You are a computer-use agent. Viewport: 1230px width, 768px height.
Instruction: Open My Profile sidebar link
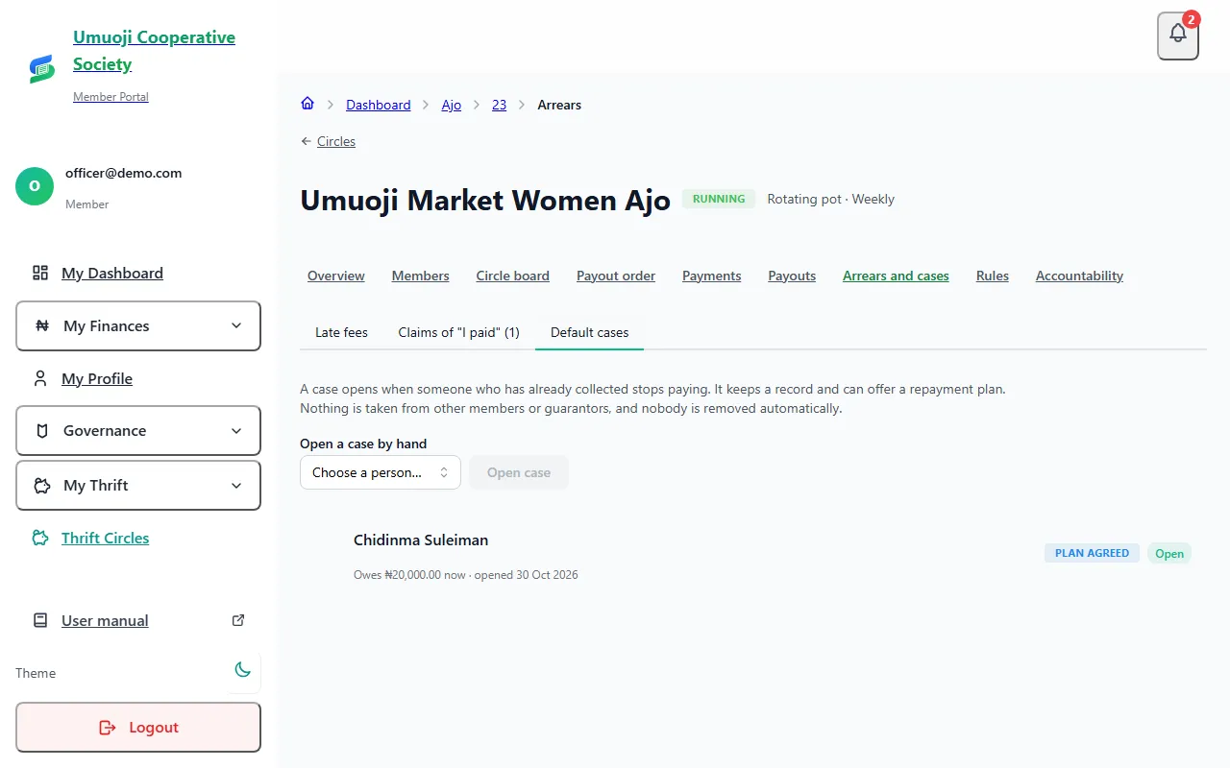97,378
